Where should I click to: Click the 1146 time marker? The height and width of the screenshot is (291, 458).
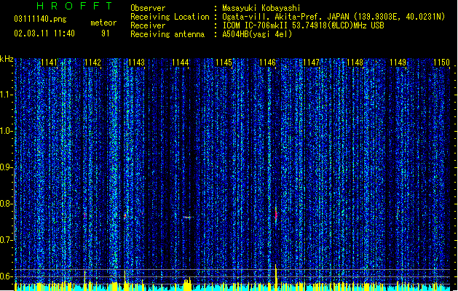click(x=267, y=63)
